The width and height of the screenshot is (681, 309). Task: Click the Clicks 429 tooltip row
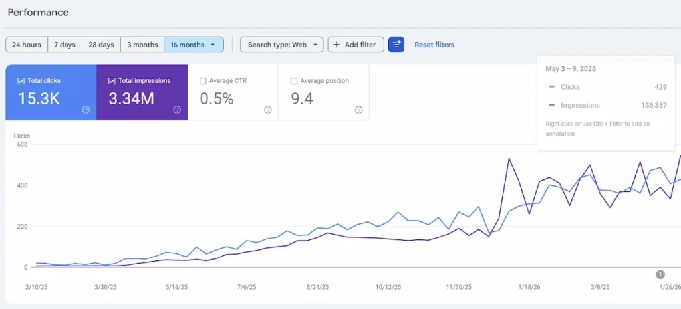coord(608,87)
